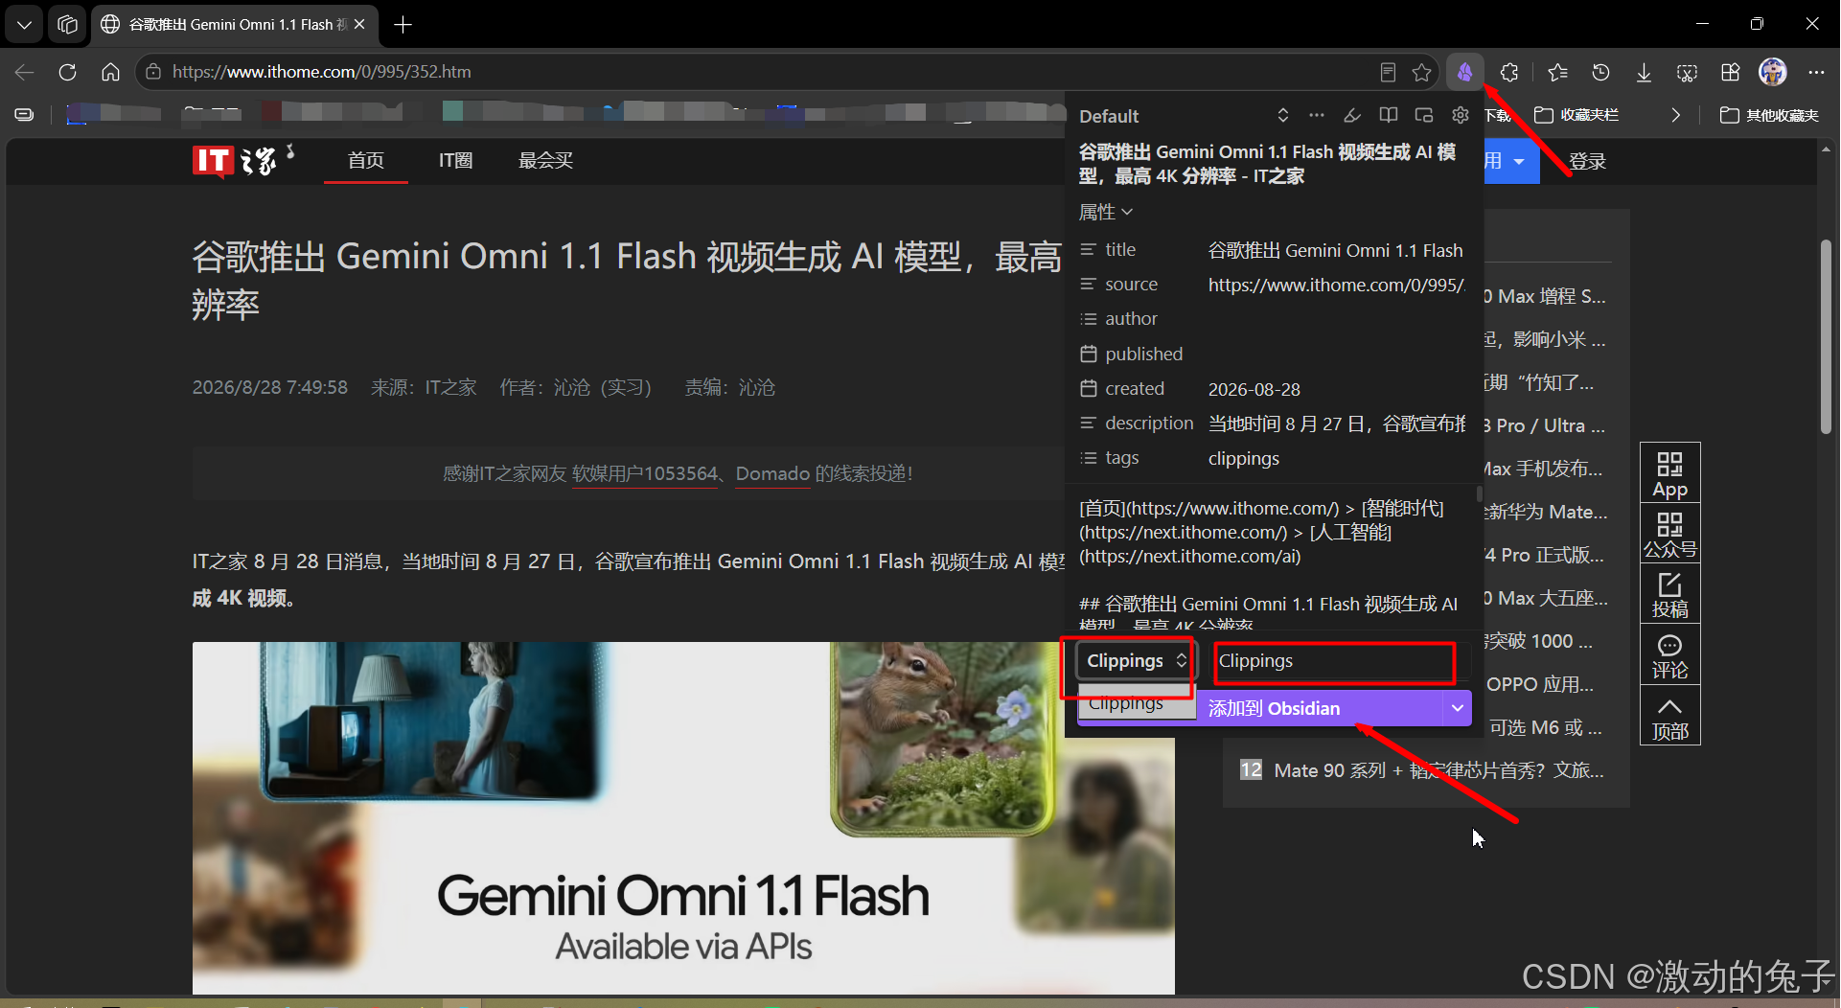Click the page vertical scrollbar thumb
1841x1008 pixels.
pyautogui.click(x=1826, y=335)
